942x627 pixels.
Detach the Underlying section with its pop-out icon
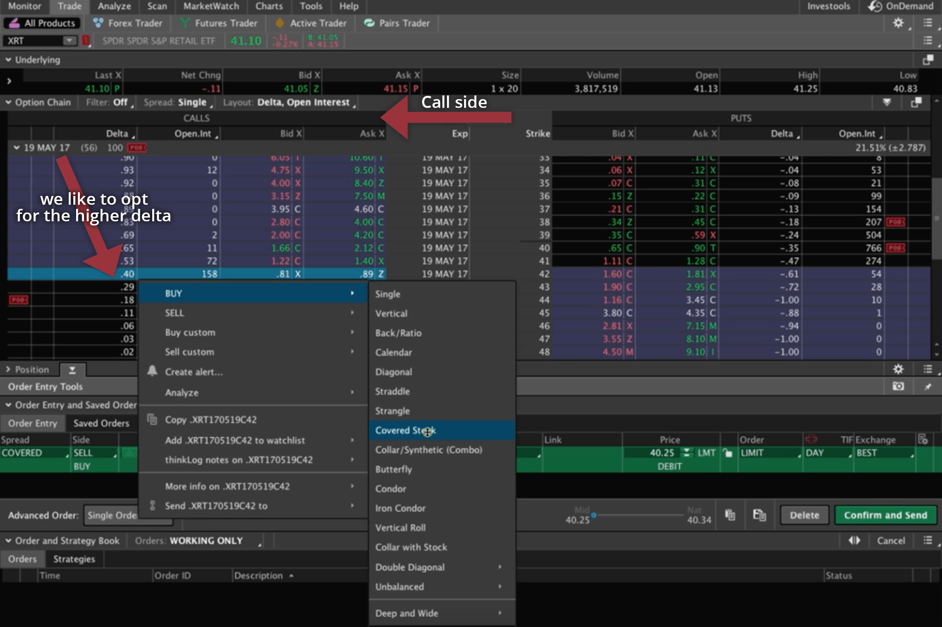(928, 60)
